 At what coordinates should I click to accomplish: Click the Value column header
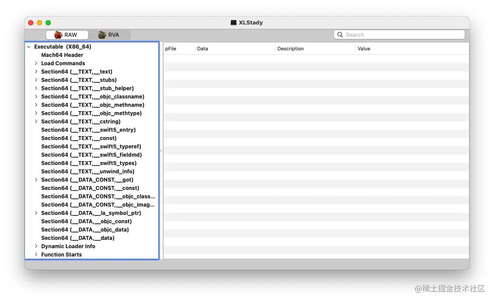(x=412, y=49)
